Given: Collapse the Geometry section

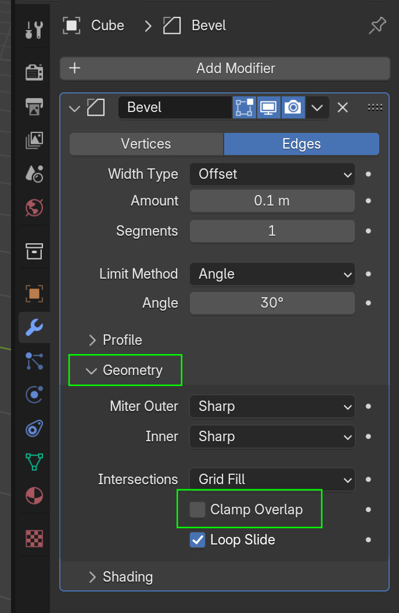Looking at the screenshot, I should point(125,370).
